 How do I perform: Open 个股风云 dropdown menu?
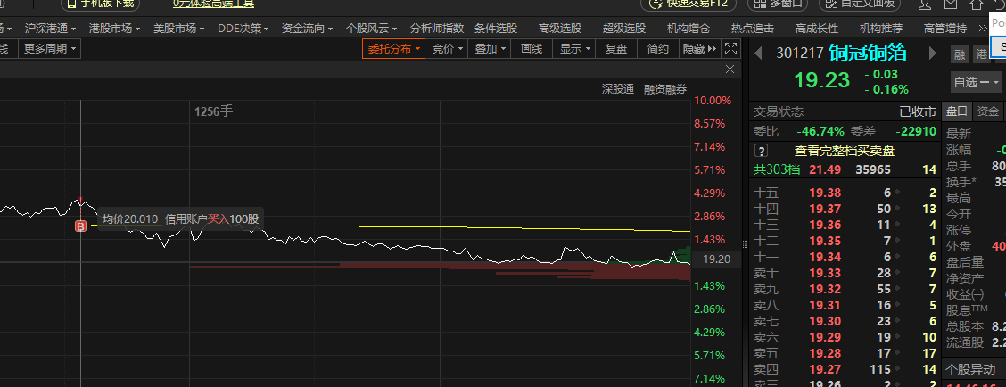coord(372,29)
